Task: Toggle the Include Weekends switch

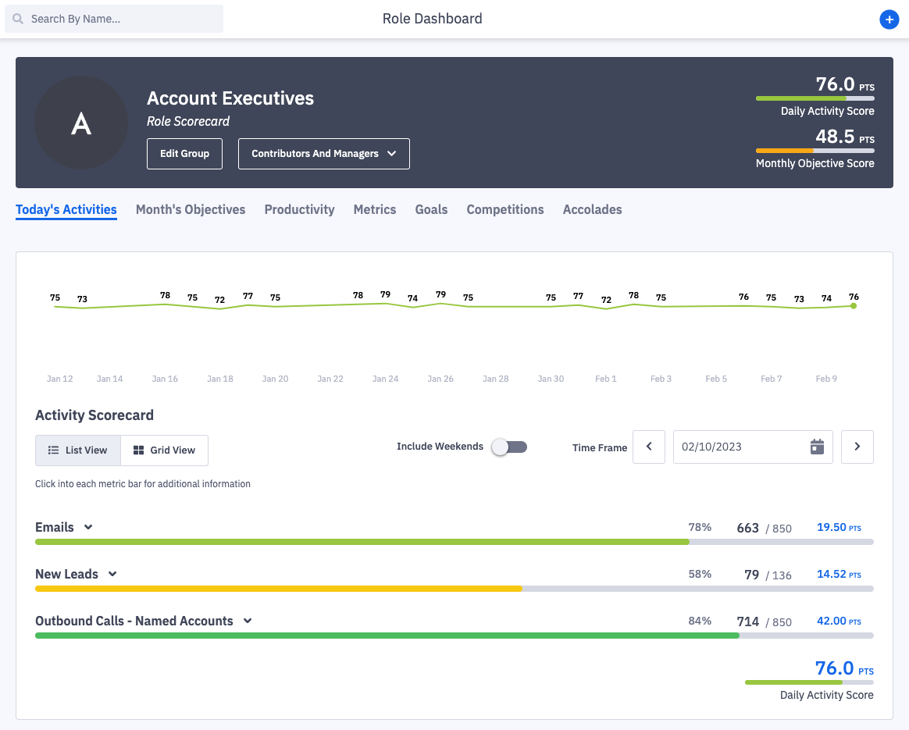Action: pyautogui.click(x=508, y=447)
